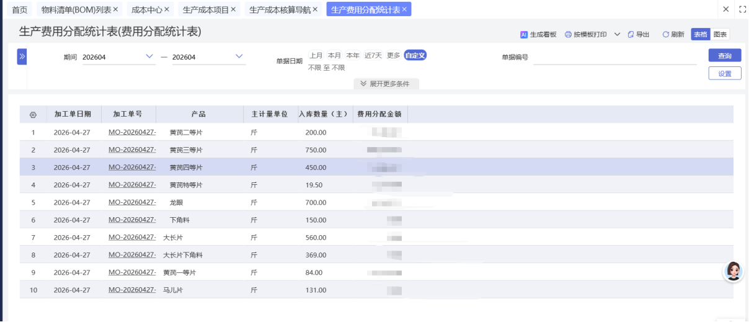Click the 加工单日期 column header
Screen dimensions: 749x322
pyautogui.click(x=73, y=114)
